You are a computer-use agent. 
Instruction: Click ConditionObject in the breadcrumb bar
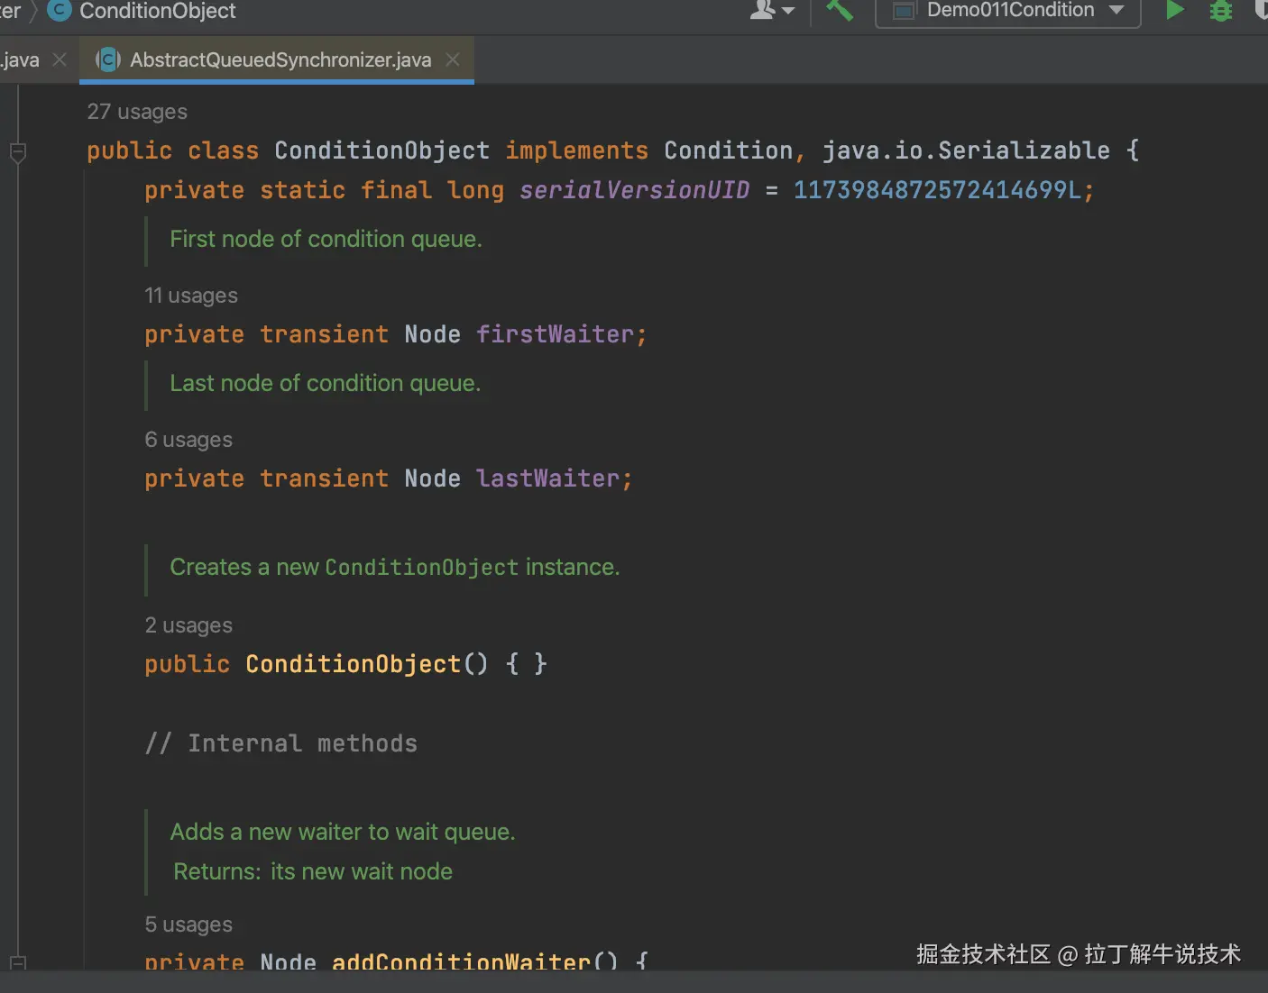pyautogui.click(x=158, y=11)
